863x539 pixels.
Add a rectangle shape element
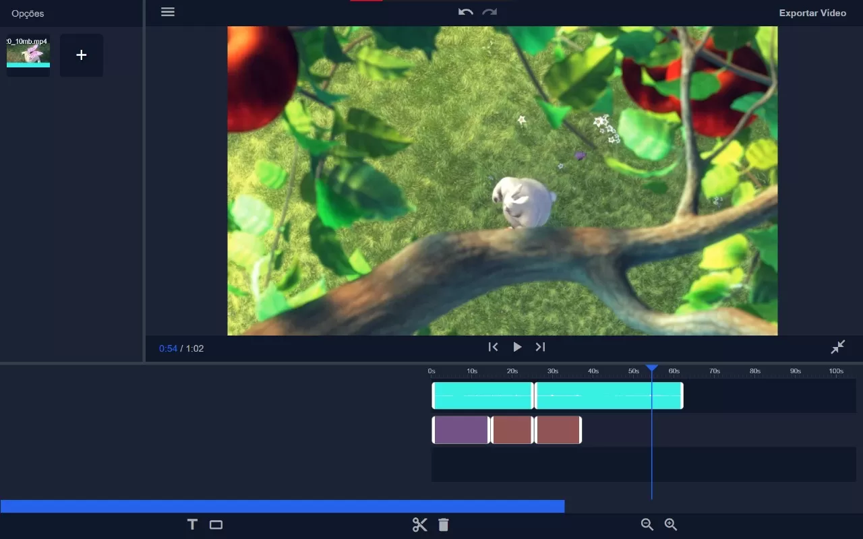point(216,524)
